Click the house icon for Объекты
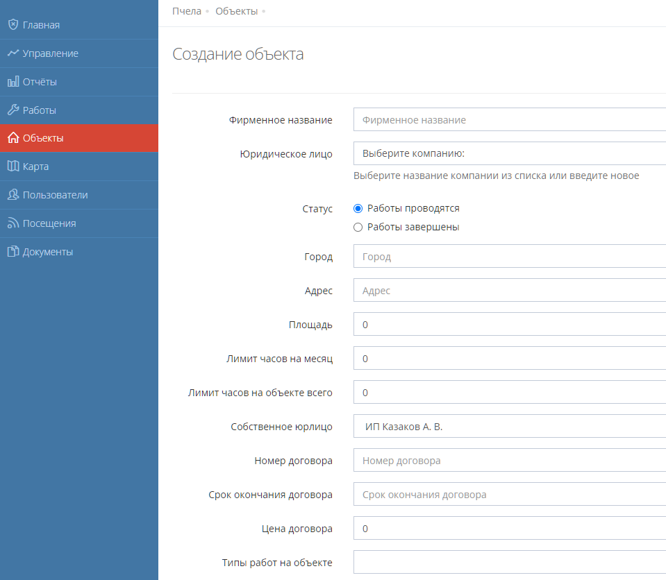Viewport: 666px width, 580px height. pyautogui.click(x=13, y=138)
